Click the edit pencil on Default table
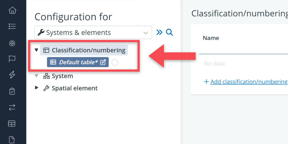 pyautogui.click(x=103, y=62)
